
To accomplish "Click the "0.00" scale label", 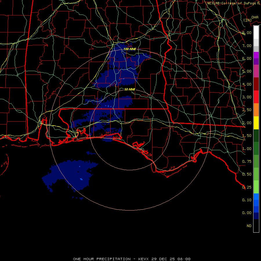I will [247, 213].
